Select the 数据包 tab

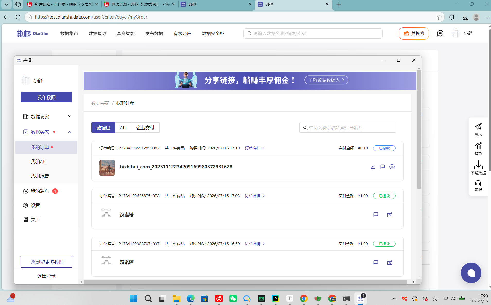103,128
